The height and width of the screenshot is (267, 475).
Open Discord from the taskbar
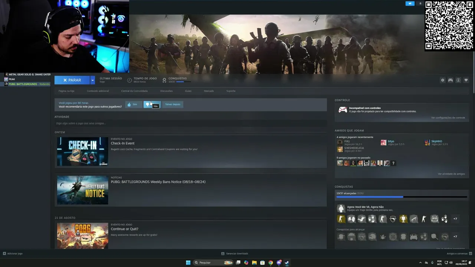(279, 263)
